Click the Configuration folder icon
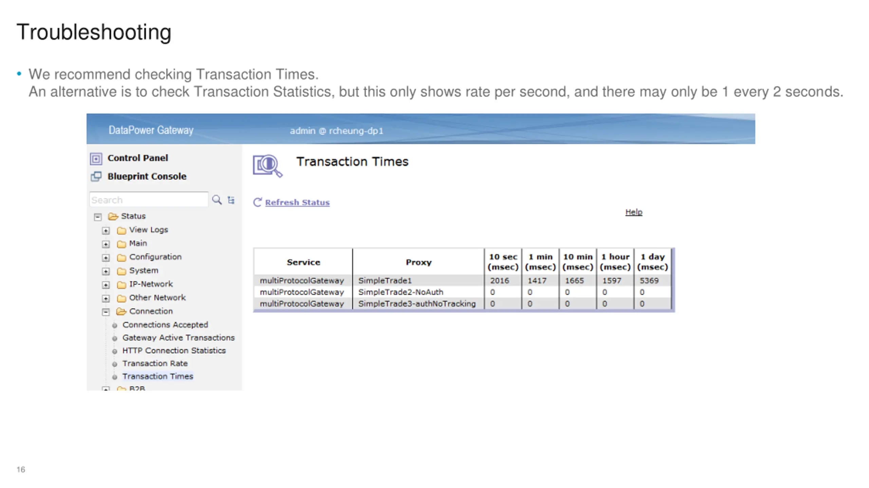This screenshot has width=869, height=488. pos(122,258)
